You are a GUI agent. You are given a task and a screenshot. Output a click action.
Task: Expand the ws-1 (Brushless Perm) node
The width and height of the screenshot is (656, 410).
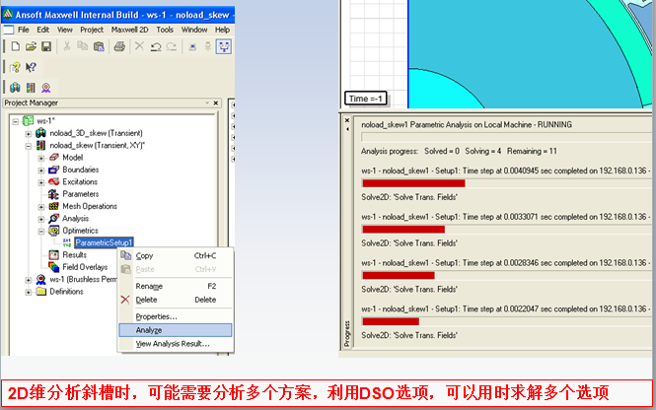point(28,280)
